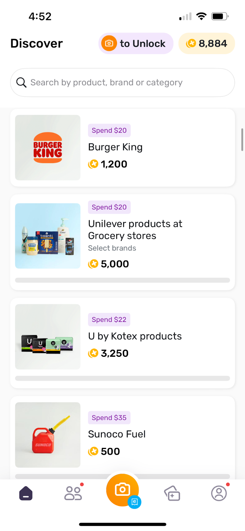Image resolution: width=245 pixels, height=531 pixels.
Task: Tap the points coin icon in balance
Action: coord(191,43)
